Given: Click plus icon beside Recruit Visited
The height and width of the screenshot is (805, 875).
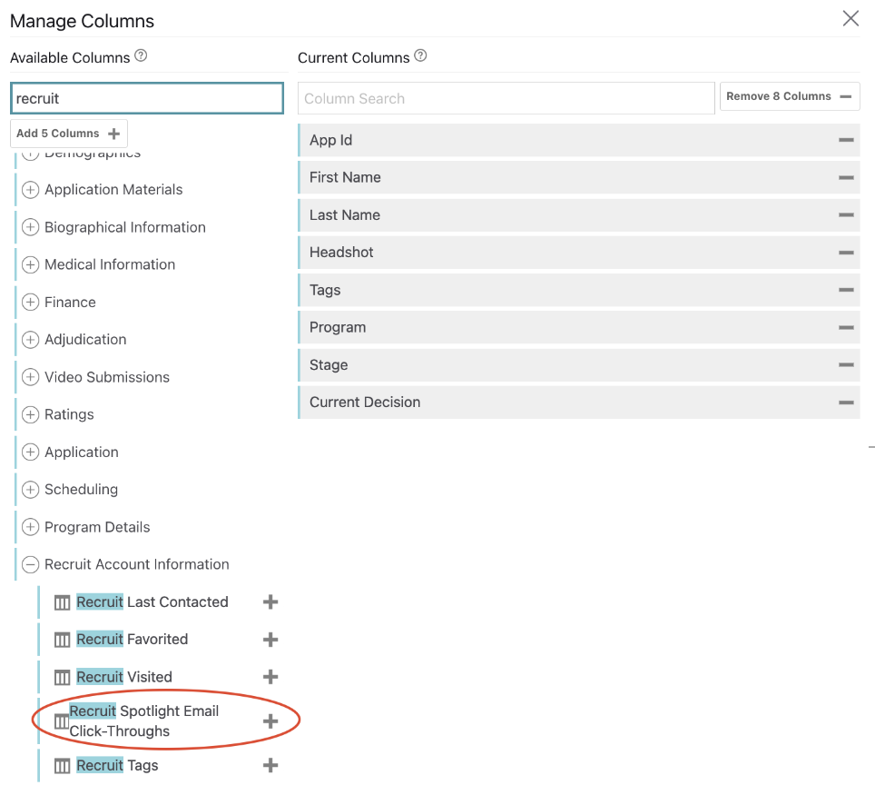Looking at the screenshot, I should 270,677.
